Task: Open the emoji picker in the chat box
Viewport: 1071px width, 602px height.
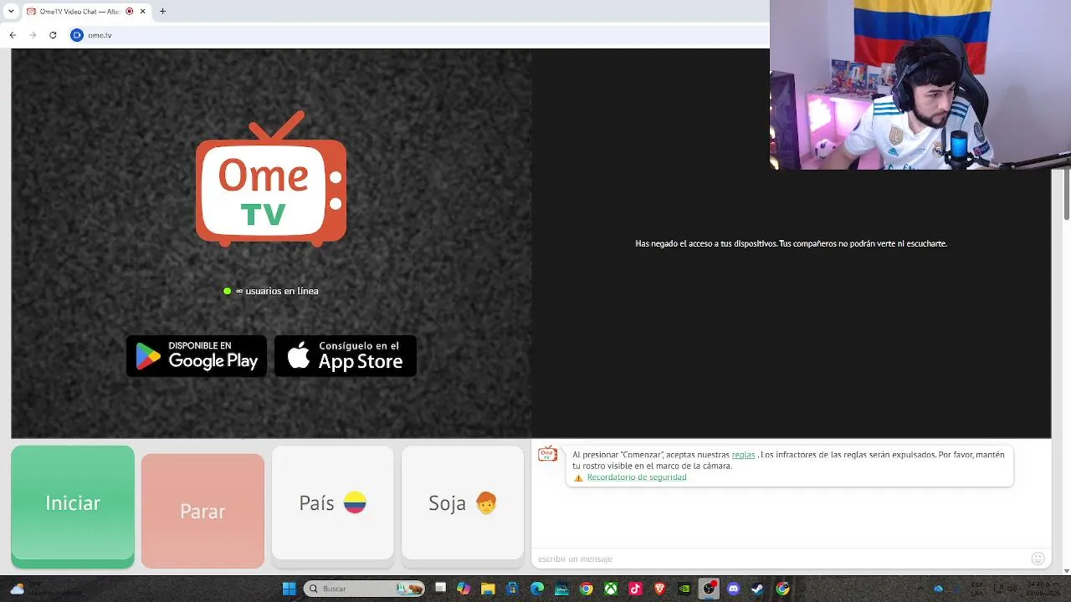Action: [x=1038, y=559]
